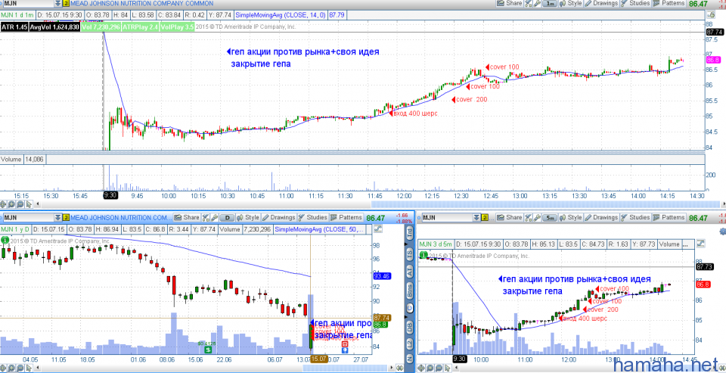This screenshot has height=373, width=726.
Task: Expand the symbol dropdown arrow, 5m chart
Action: pyautogui.click(x=476, y=218)
